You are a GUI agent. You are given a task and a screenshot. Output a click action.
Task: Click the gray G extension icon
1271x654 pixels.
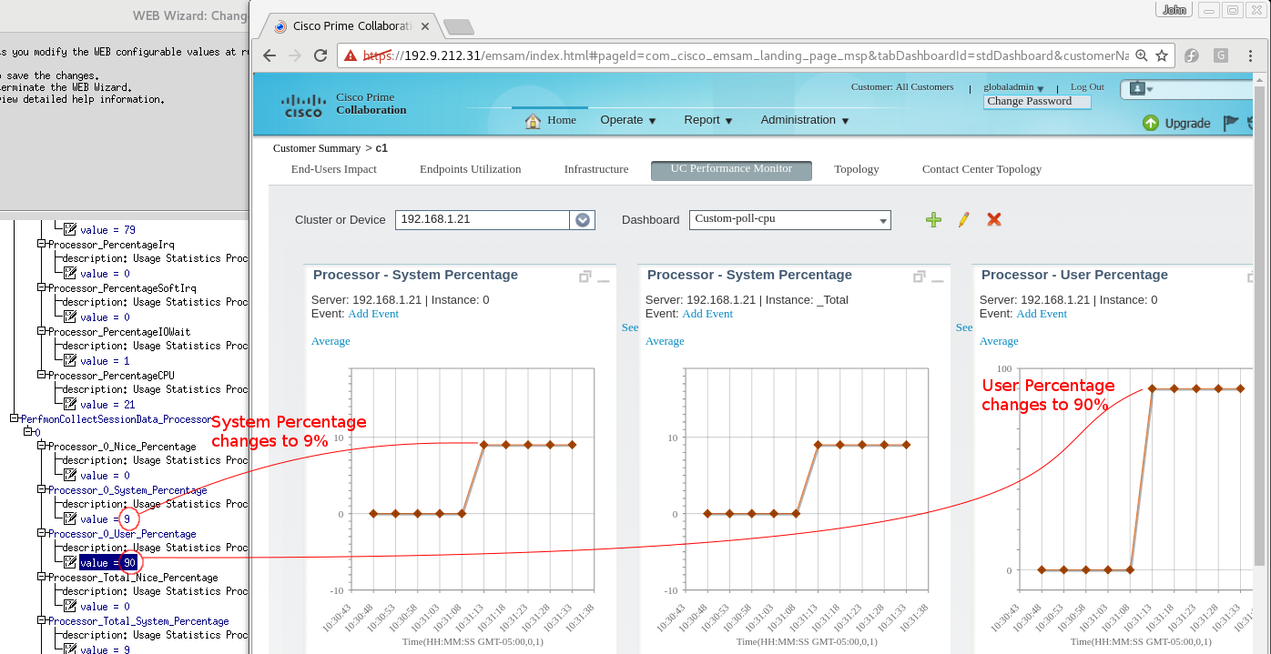(1221, 55)
